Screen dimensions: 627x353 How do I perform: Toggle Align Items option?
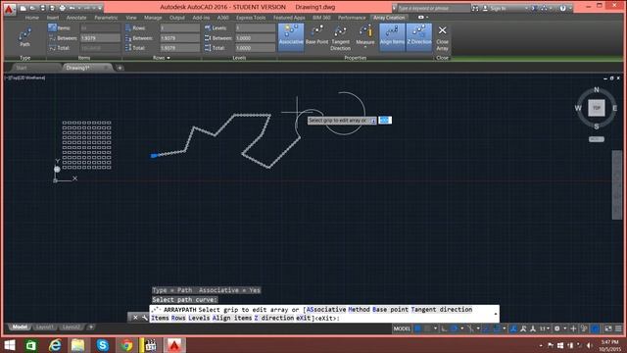[392, 37]
